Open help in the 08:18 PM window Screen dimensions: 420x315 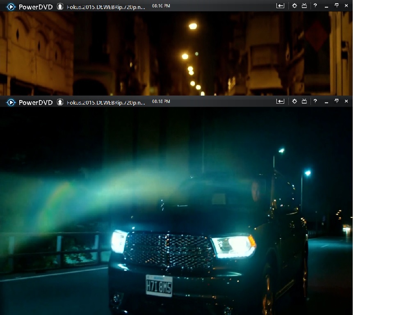[x=315, y=101]
